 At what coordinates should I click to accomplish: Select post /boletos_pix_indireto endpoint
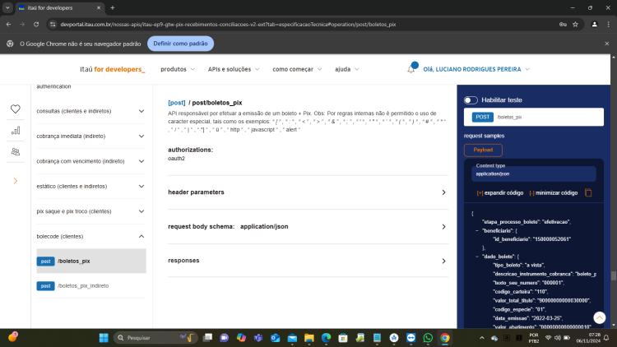pyautogui.click(x=90, y=286)
